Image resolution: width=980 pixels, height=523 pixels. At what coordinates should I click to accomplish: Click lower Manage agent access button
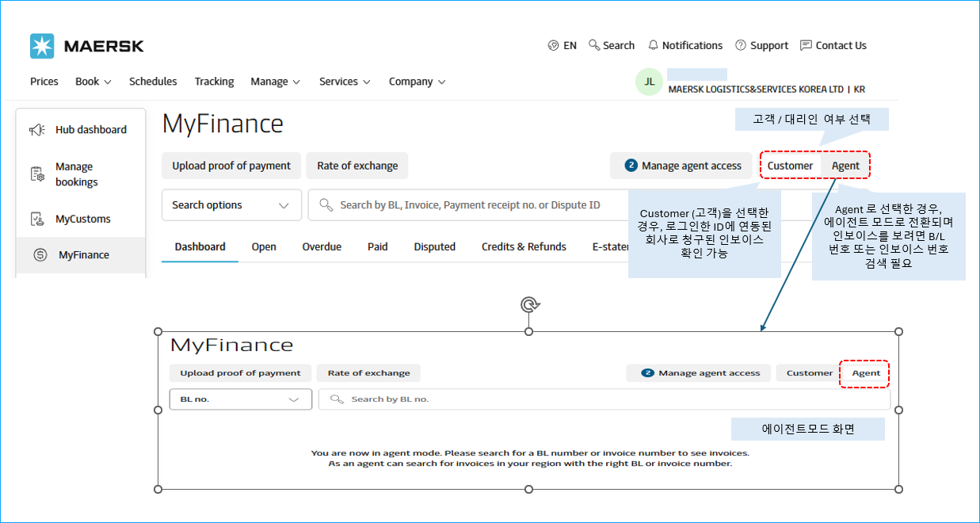698,373
